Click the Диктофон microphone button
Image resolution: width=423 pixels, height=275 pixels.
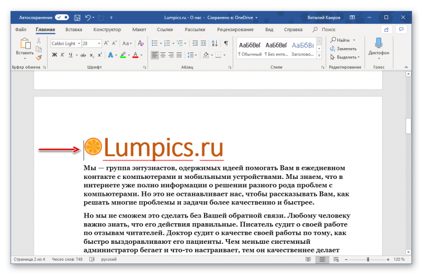tap(379, 49)
